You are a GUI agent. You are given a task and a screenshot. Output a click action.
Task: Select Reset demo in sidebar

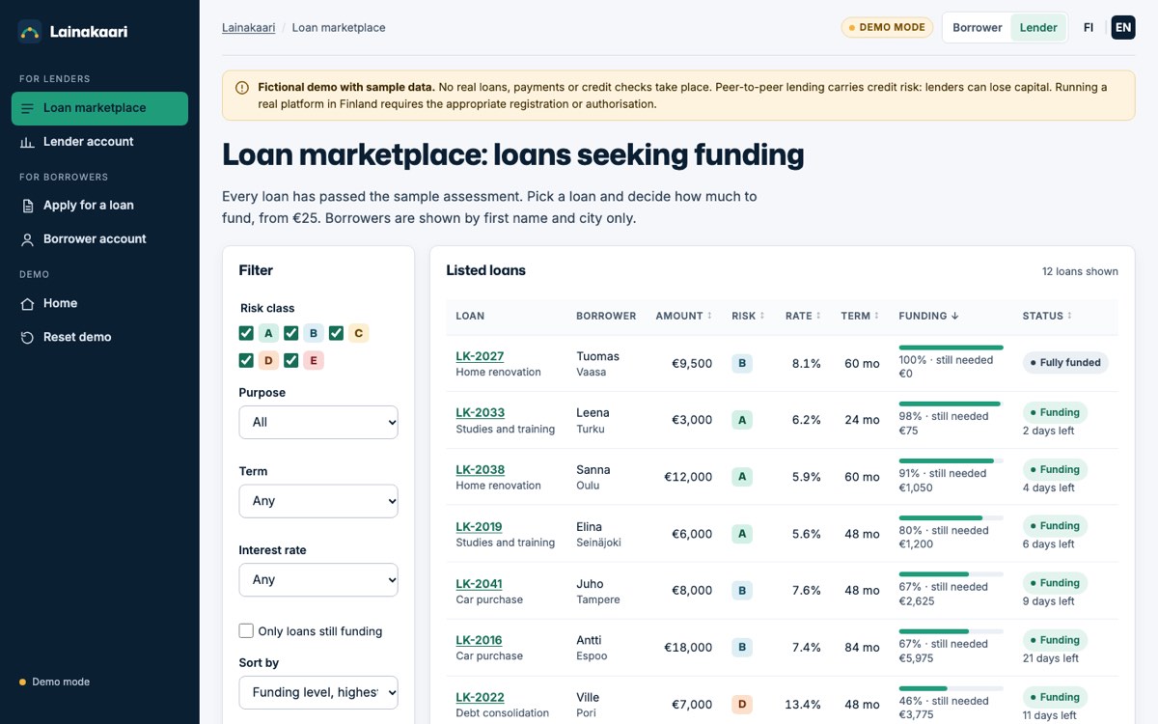tap(99, 337)
